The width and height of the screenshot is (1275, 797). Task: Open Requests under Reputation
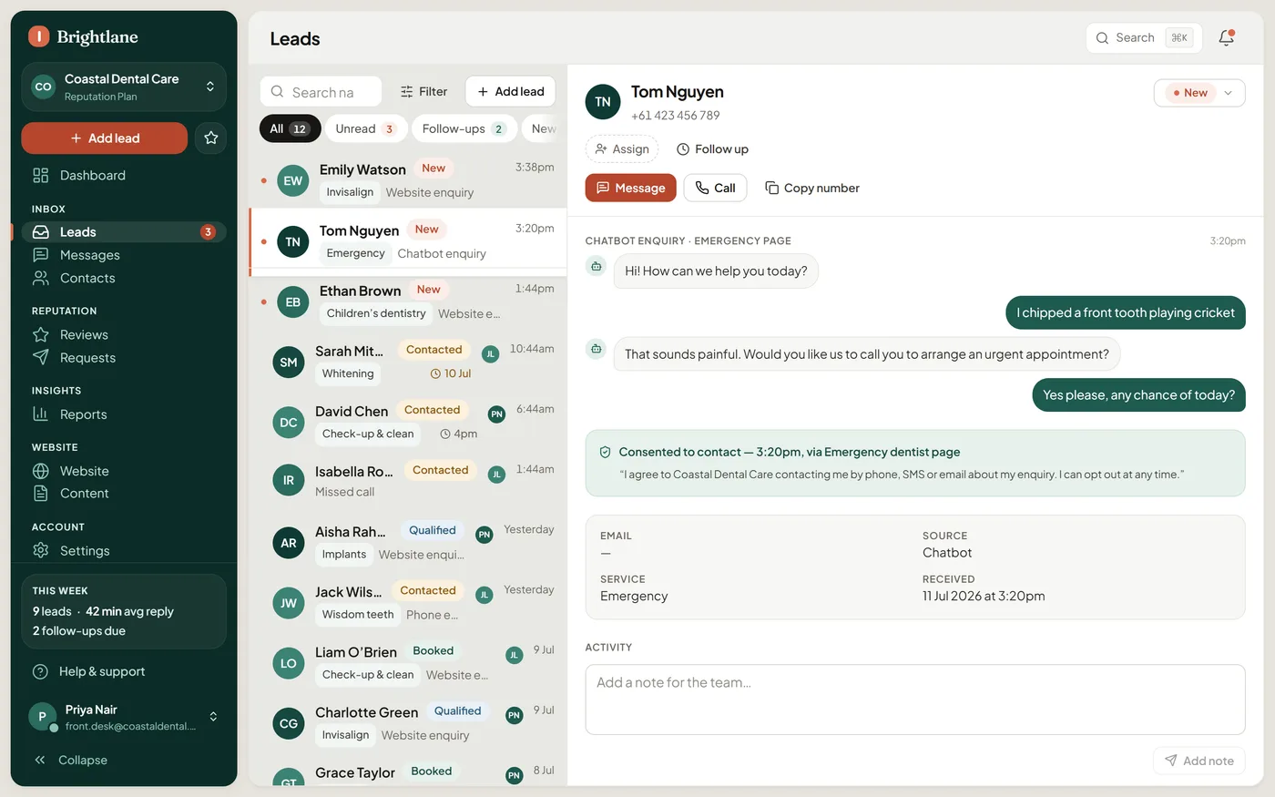pyautogui.click(x=124, y=358)
